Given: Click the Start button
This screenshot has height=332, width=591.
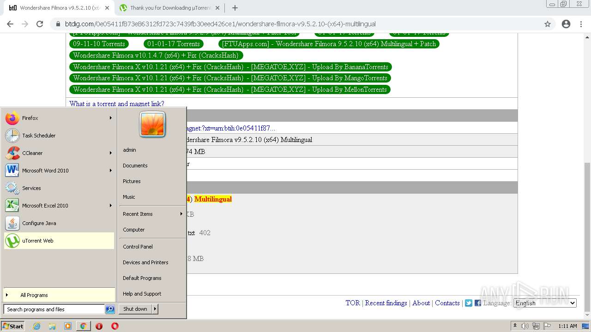Looking at the screenshot, I should (13, 326).
